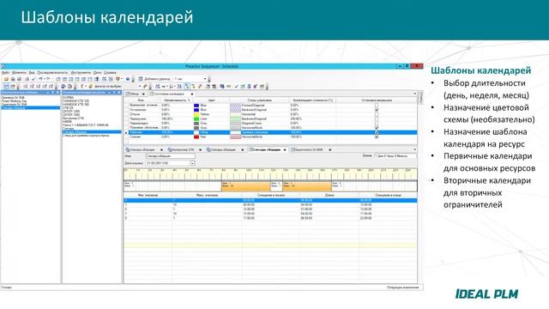The width and height of the screenshot is (549, 309).
Task: Click the first icon in second toolbar row
Action: tap(6, 86)
